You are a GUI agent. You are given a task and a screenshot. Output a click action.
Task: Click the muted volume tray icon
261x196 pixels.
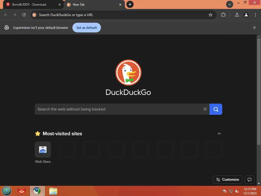tap(237, 191)
